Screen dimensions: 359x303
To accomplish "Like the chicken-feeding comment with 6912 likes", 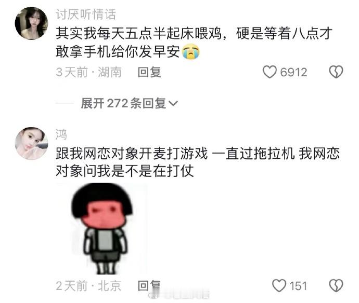I will click(270, 72).
